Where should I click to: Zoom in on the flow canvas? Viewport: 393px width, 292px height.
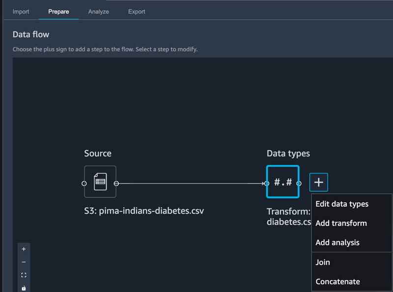[24, 249]
